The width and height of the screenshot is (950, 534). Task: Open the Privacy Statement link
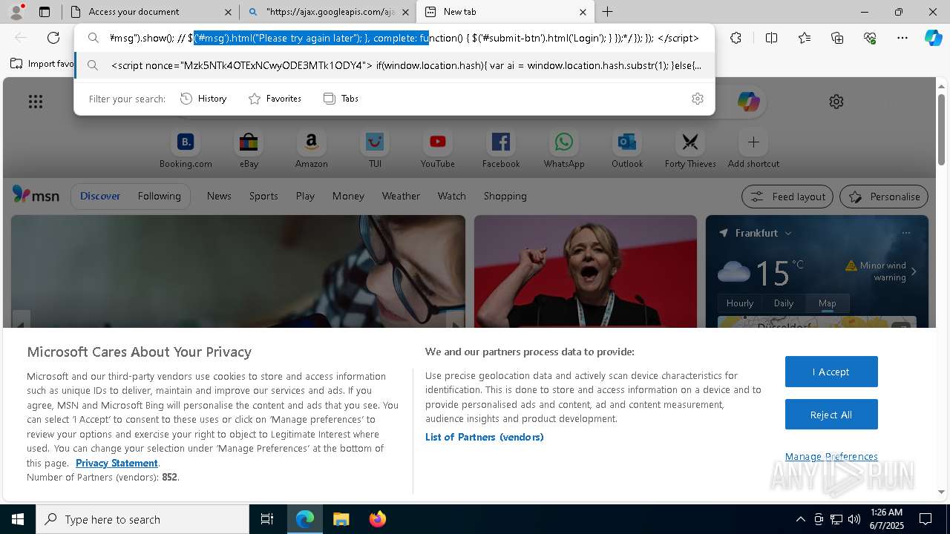point(117,463)
